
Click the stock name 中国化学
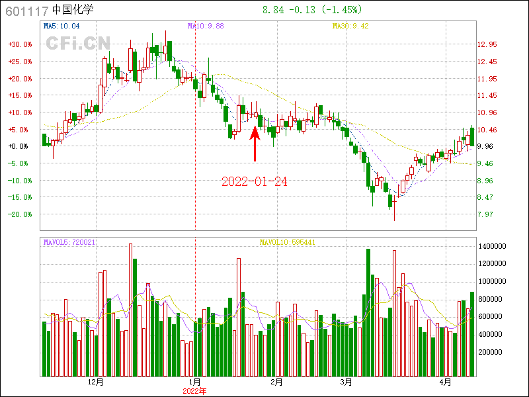73,11
